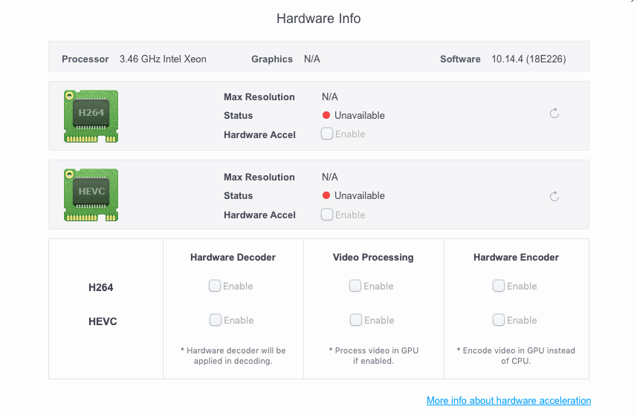Click the red H264 status indicator
Image resolution: width=637 pixels, height=415 pixels.
click(326, 115)
